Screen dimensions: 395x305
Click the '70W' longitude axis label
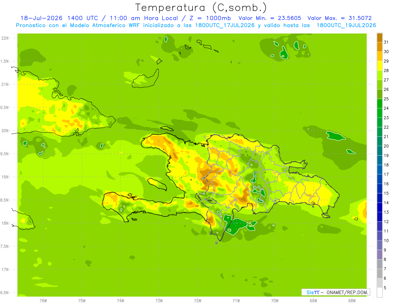[x=275, y=300]
